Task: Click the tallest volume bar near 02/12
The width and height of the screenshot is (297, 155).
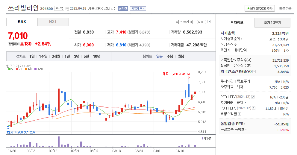Action: click(59, 142)
